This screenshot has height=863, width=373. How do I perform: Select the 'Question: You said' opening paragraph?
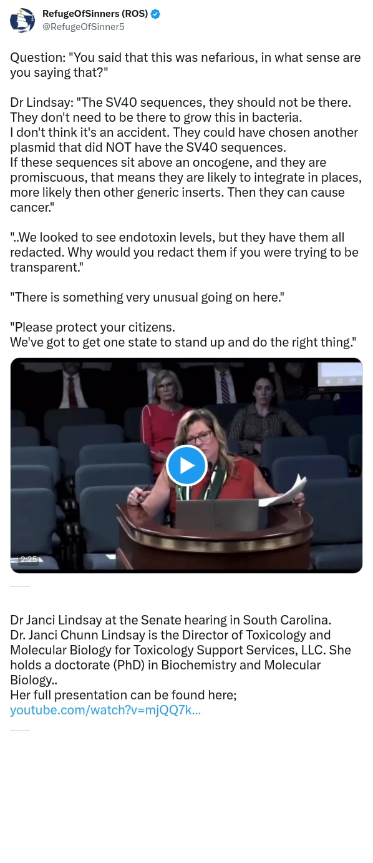click(185, 65)
